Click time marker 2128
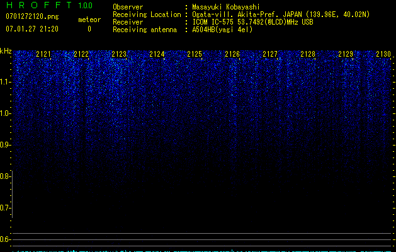This screenshot has height=252, width=396. (308, 54)
